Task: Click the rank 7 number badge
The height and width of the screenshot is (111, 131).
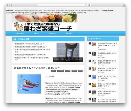Action: coord(90,92)
